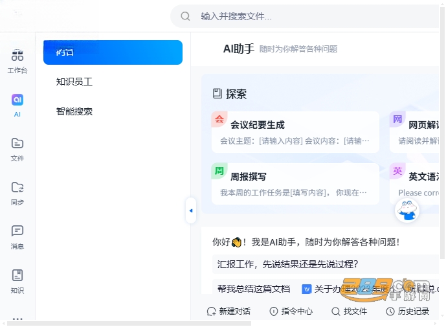Open the 英文语法 card
This screenshot has width=446, height=327.
click(414, 184)
